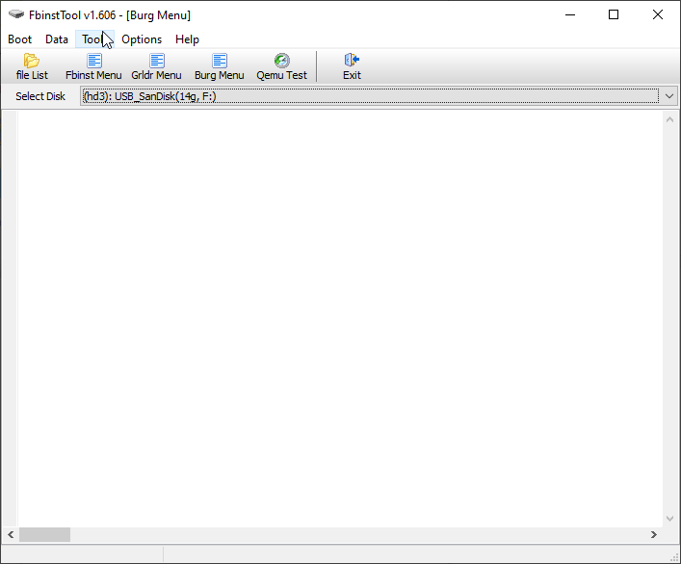This screenshot has height=564, width=681.
Task: Click the horizontal scrollbar left arrow
Action: pos(11,534)
